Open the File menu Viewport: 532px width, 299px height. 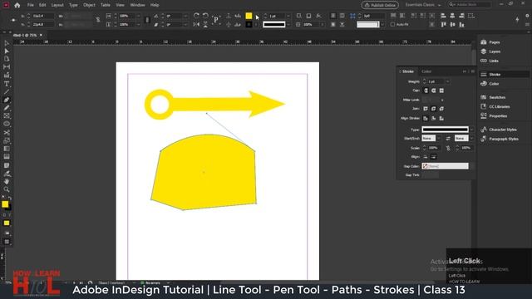(x=31, y=5)
